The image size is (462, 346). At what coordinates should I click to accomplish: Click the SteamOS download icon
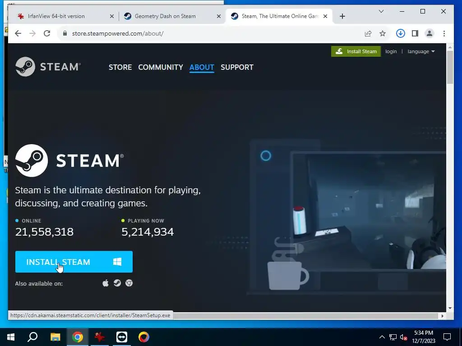pyautogui.click(x=117, y=283)
